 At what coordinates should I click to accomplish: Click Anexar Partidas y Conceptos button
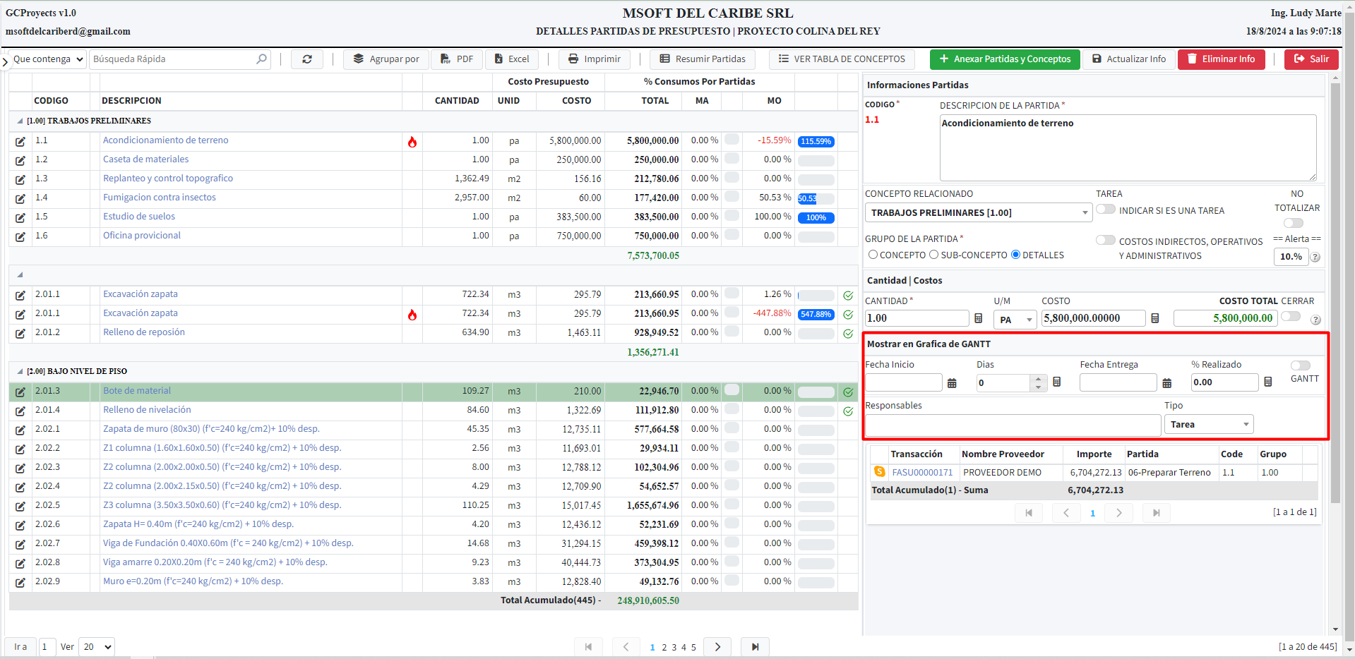1005,59
